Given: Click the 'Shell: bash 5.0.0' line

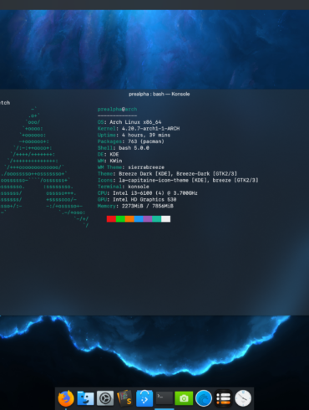Looking at the screenshot, I should point(124,148).
